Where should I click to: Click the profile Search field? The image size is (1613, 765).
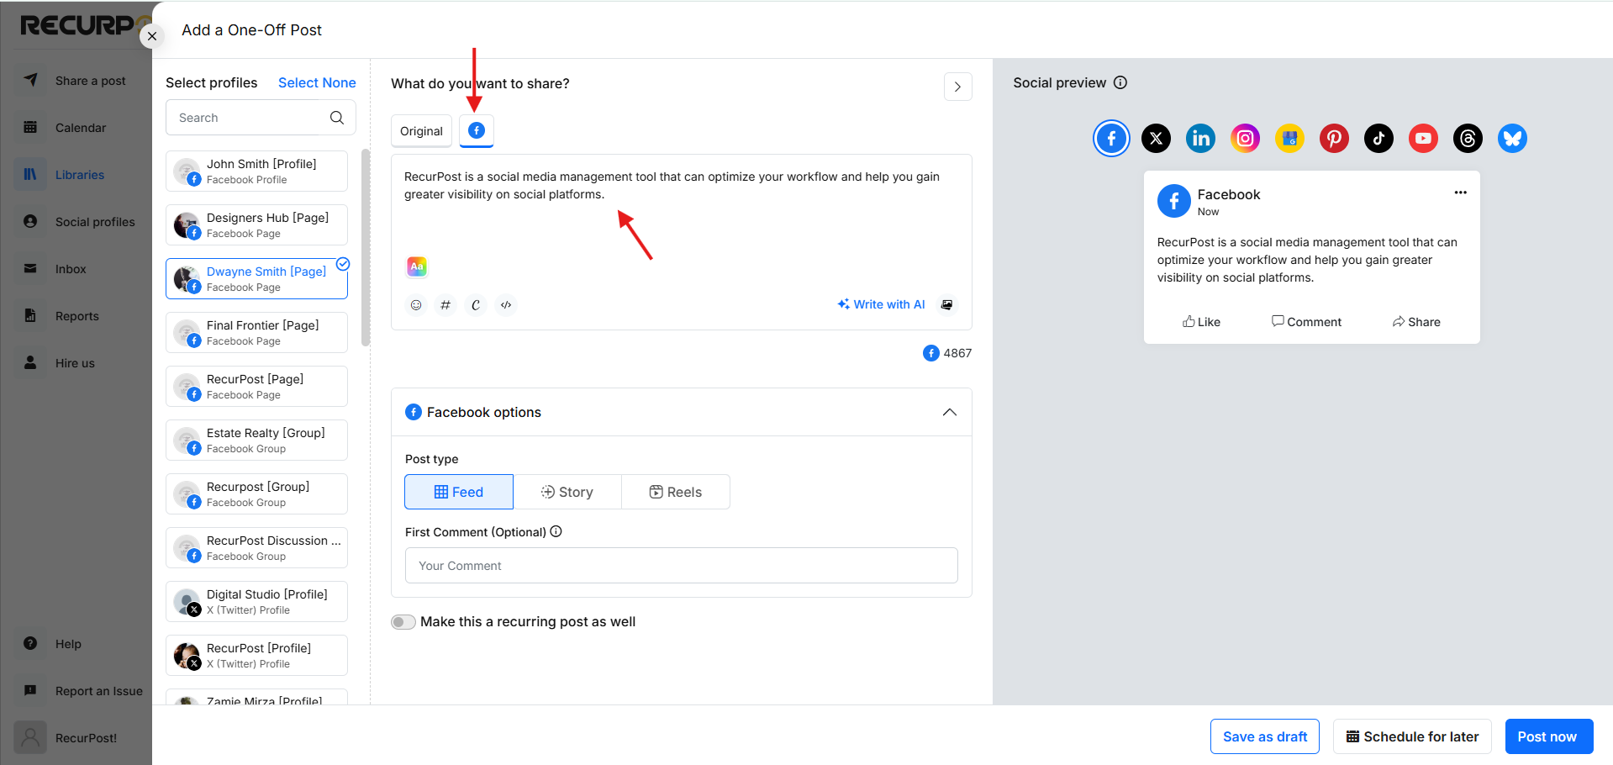click(261, 118)
